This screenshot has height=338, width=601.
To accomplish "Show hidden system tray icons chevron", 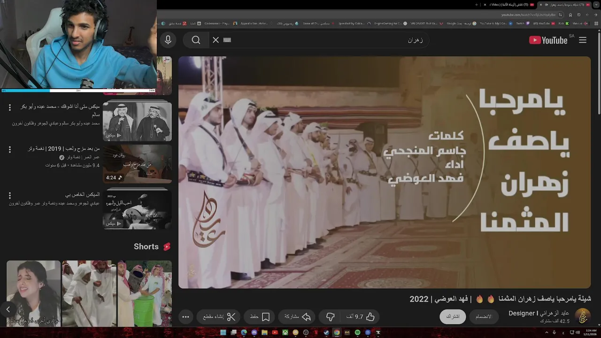I will [x=547, y=332].
